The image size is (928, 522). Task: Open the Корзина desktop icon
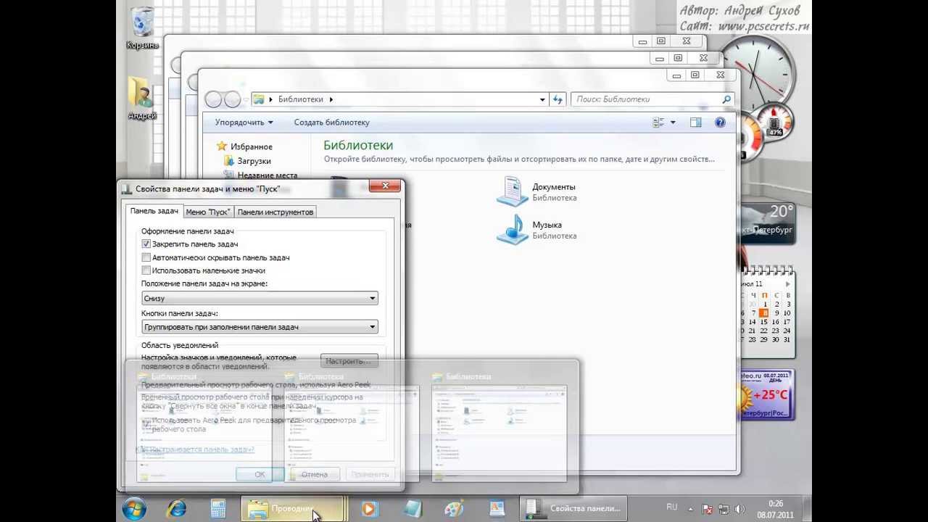click(x=142, y=28)
